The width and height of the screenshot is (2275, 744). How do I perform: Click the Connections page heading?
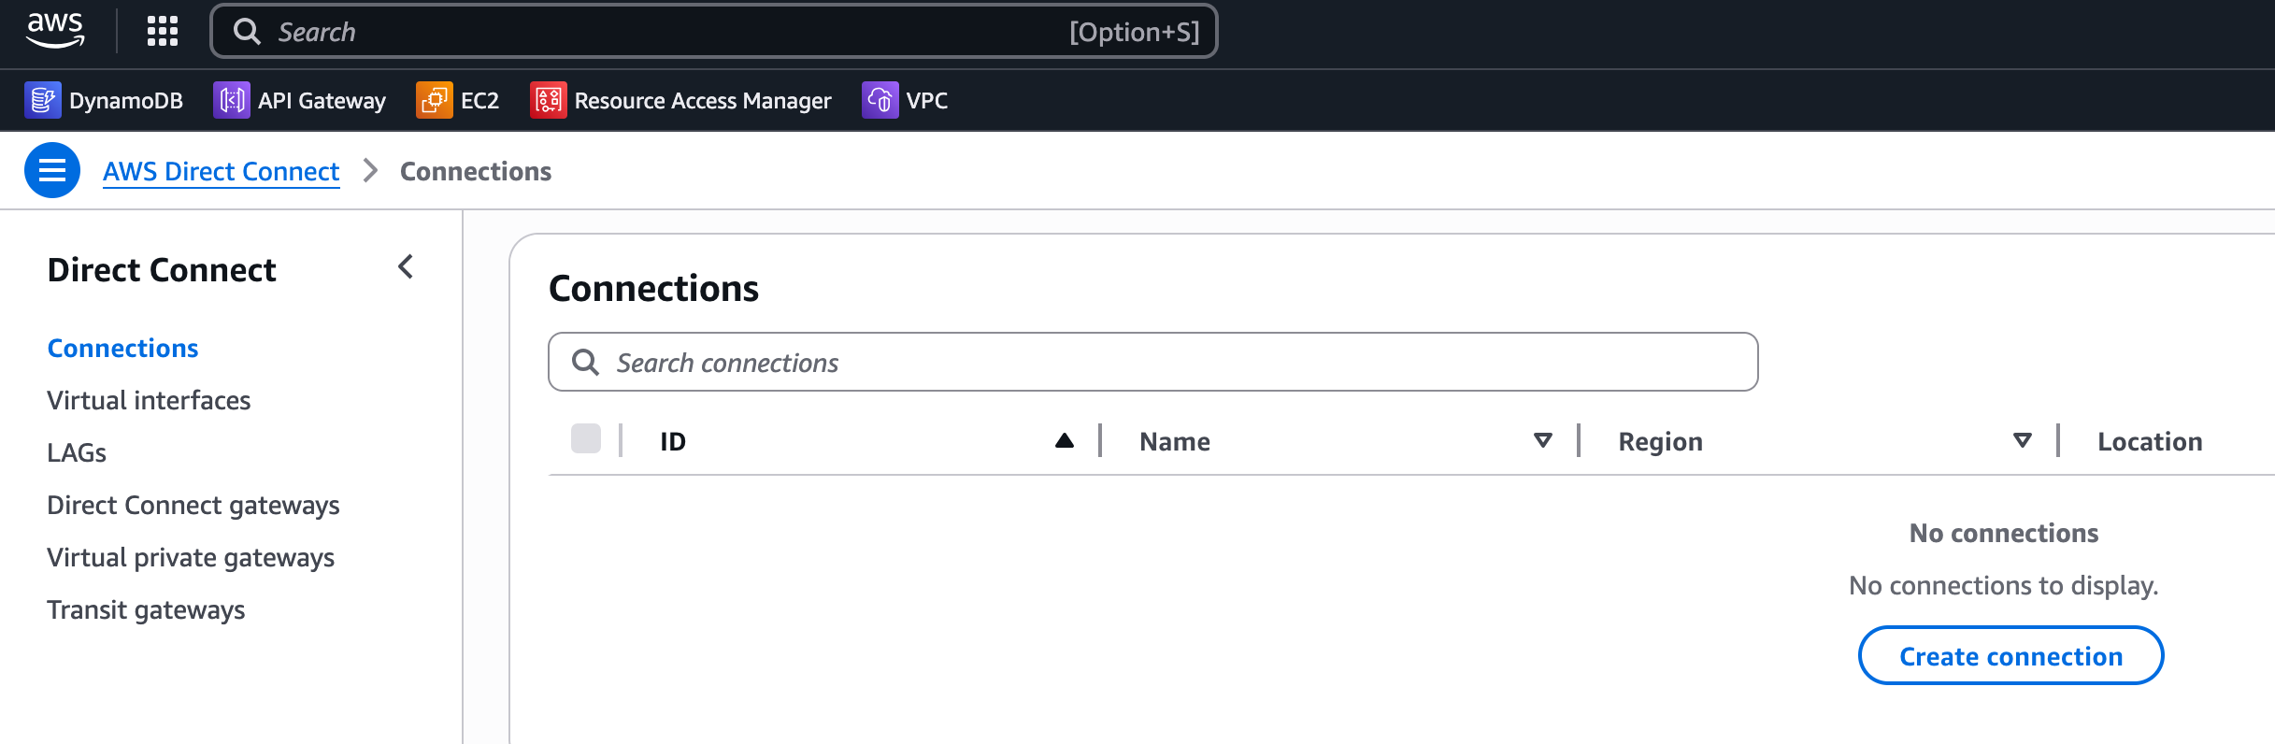click(x=653, y=288)
